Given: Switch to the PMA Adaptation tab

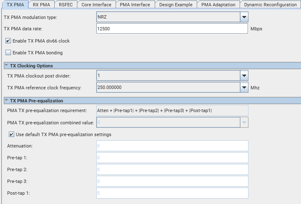Looking at the screenshot, I should click(x=218, y=5).
